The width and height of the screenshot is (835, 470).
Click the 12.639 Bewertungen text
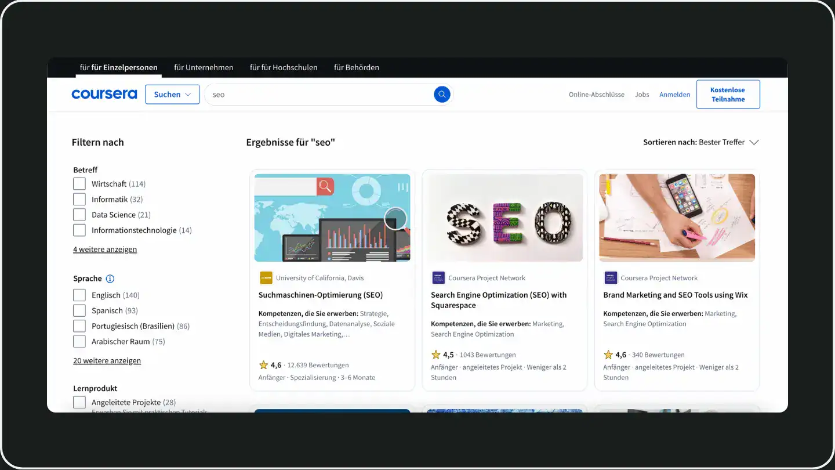[318, 365]
